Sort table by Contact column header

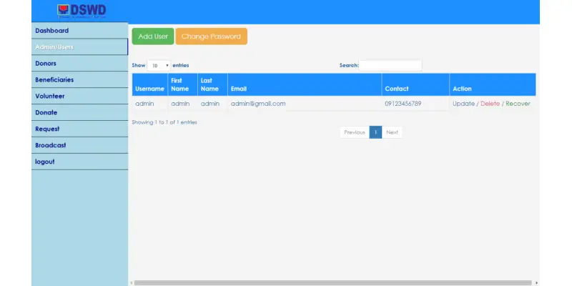pyautogui.click(x=415, y=84)
